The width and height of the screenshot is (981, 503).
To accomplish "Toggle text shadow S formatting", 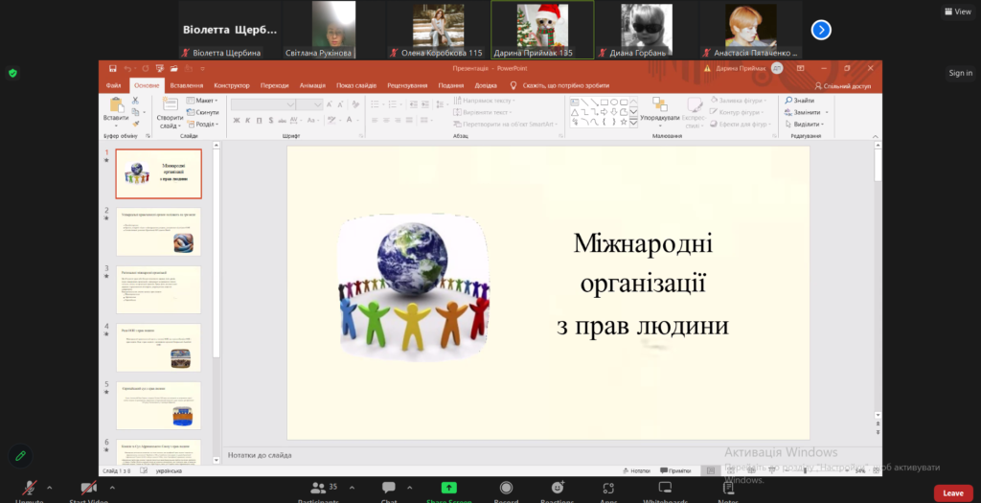I will (270, 120).
